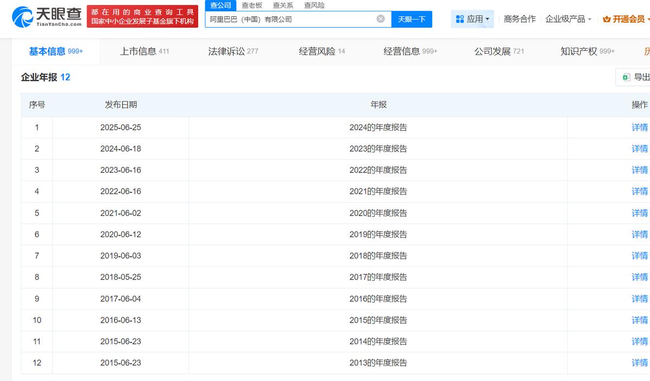Switch to the 查关系 search tab
Screen dimensions: 650x381
point(283,5)
